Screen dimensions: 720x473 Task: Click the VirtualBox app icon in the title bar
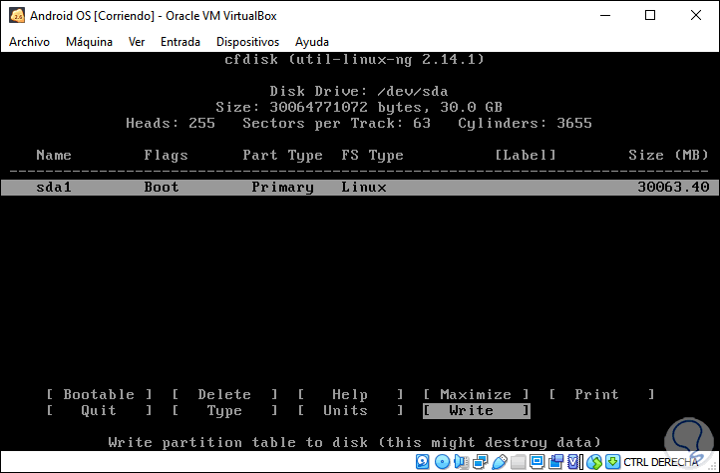pos(17,15)
